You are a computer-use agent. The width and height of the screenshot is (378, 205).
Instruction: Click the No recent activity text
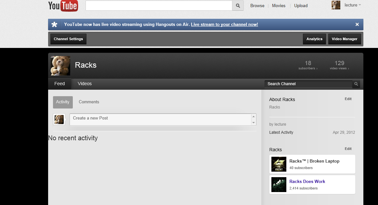point(73,138)
